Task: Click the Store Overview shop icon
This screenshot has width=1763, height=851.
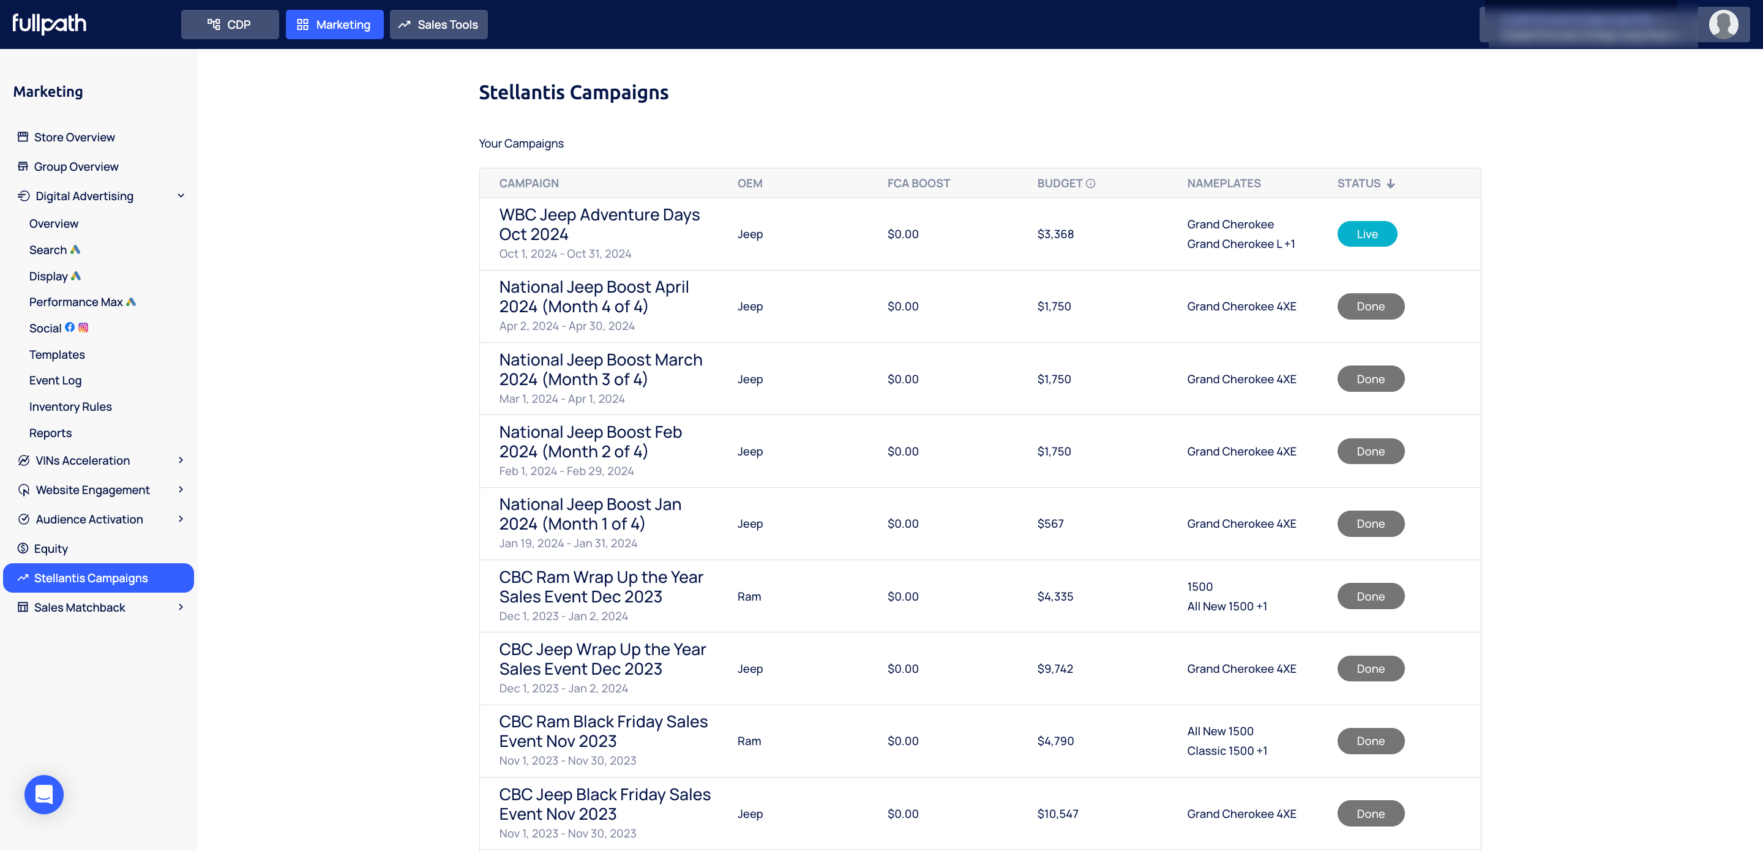Action: (23, 137)
